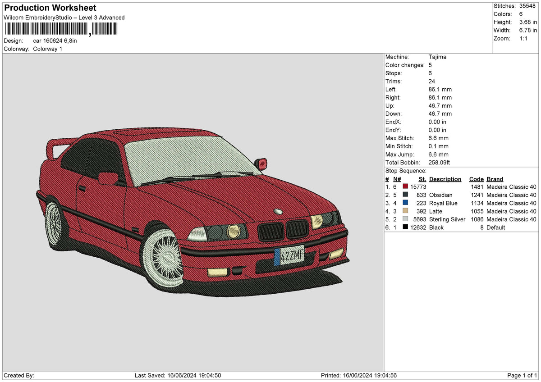The image size is (541, 382).
Task: Click the Machine value 'Tajima'
Action: 437,57
